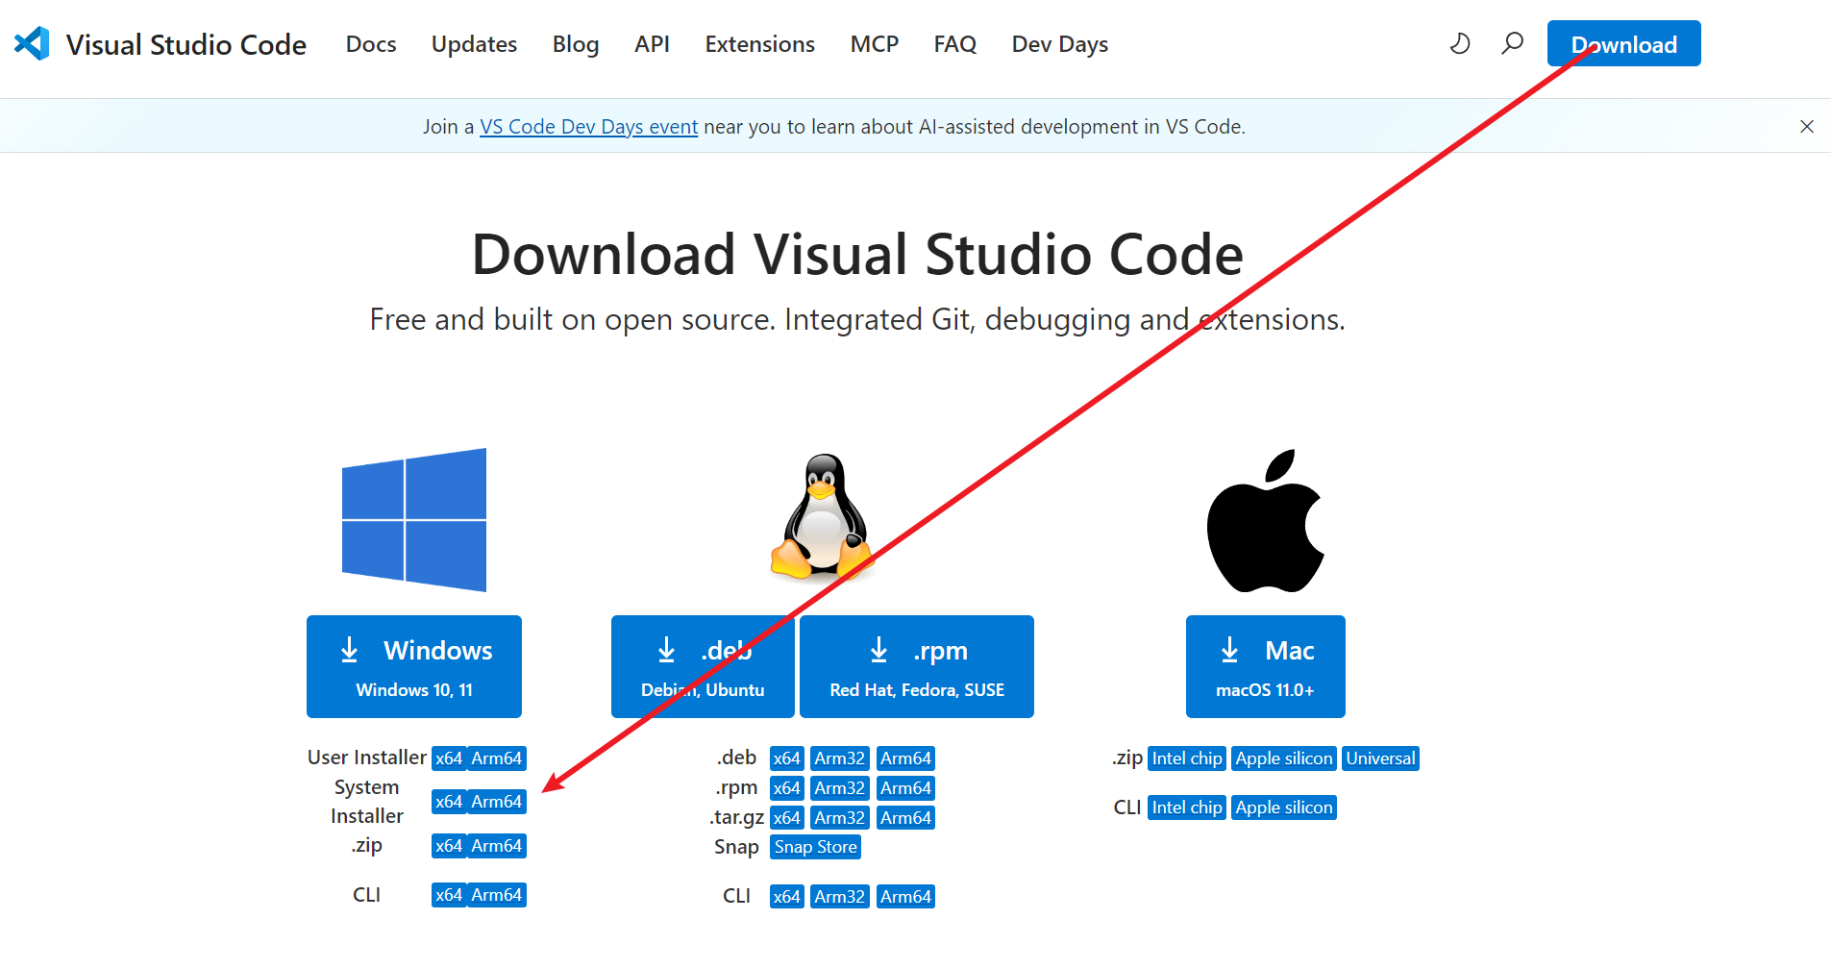Toggle the dark theme moon icon
This screenshot has width=1831, height=969.
coord(1460,43)
